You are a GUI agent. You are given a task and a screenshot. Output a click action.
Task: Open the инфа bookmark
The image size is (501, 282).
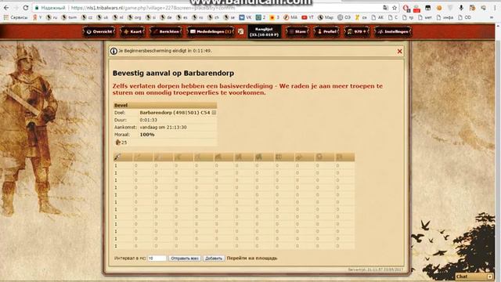(x=445, y=17)
